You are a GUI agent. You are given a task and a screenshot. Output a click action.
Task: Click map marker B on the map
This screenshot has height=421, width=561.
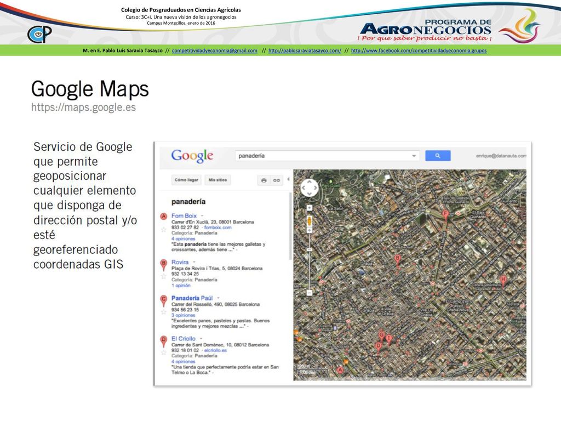[x=397, y=259]
